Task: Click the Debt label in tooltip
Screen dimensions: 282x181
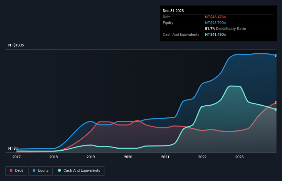Action: (167, 17)
